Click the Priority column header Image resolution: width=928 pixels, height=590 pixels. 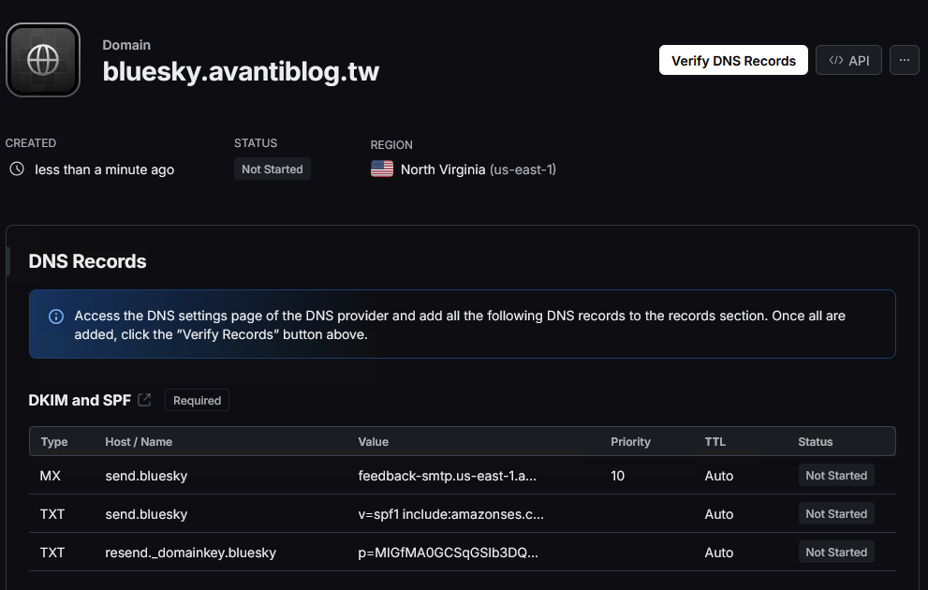[x=630, y=442]
